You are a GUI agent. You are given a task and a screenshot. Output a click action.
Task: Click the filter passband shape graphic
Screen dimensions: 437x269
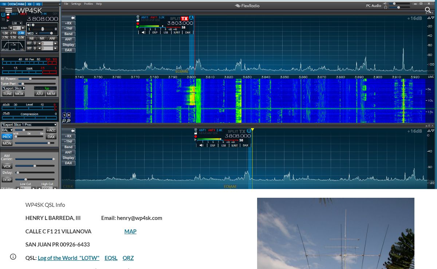tap(13, 45)
